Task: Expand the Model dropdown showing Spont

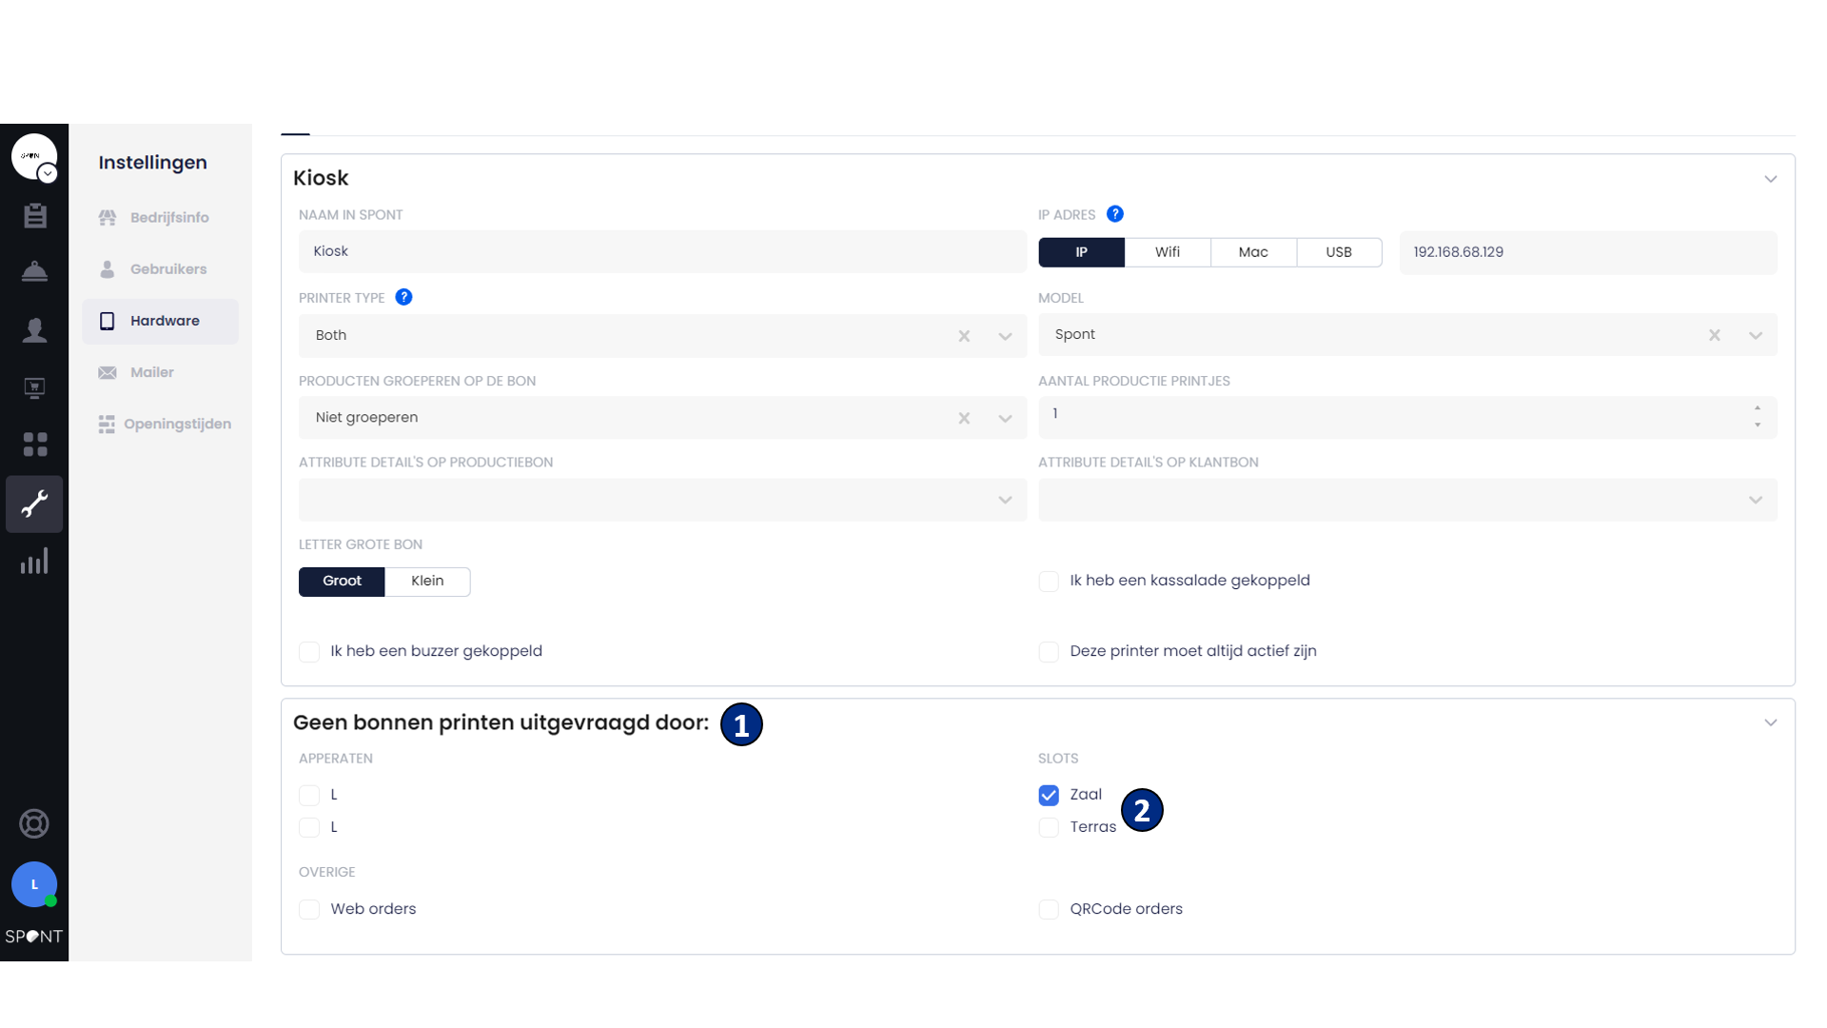Action: click(x=1755, y=335)
